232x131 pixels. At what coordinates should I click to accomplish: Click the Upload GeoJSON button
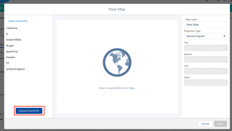coord(29,111)
